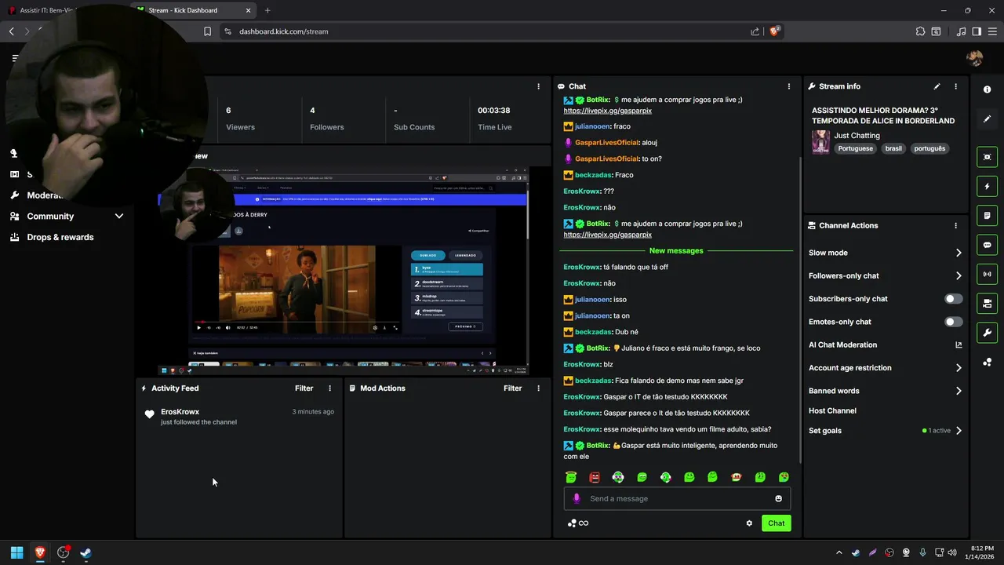Click the browser back arrow
The width and height of the screenshot is (1004, 565).
(12, 31)
